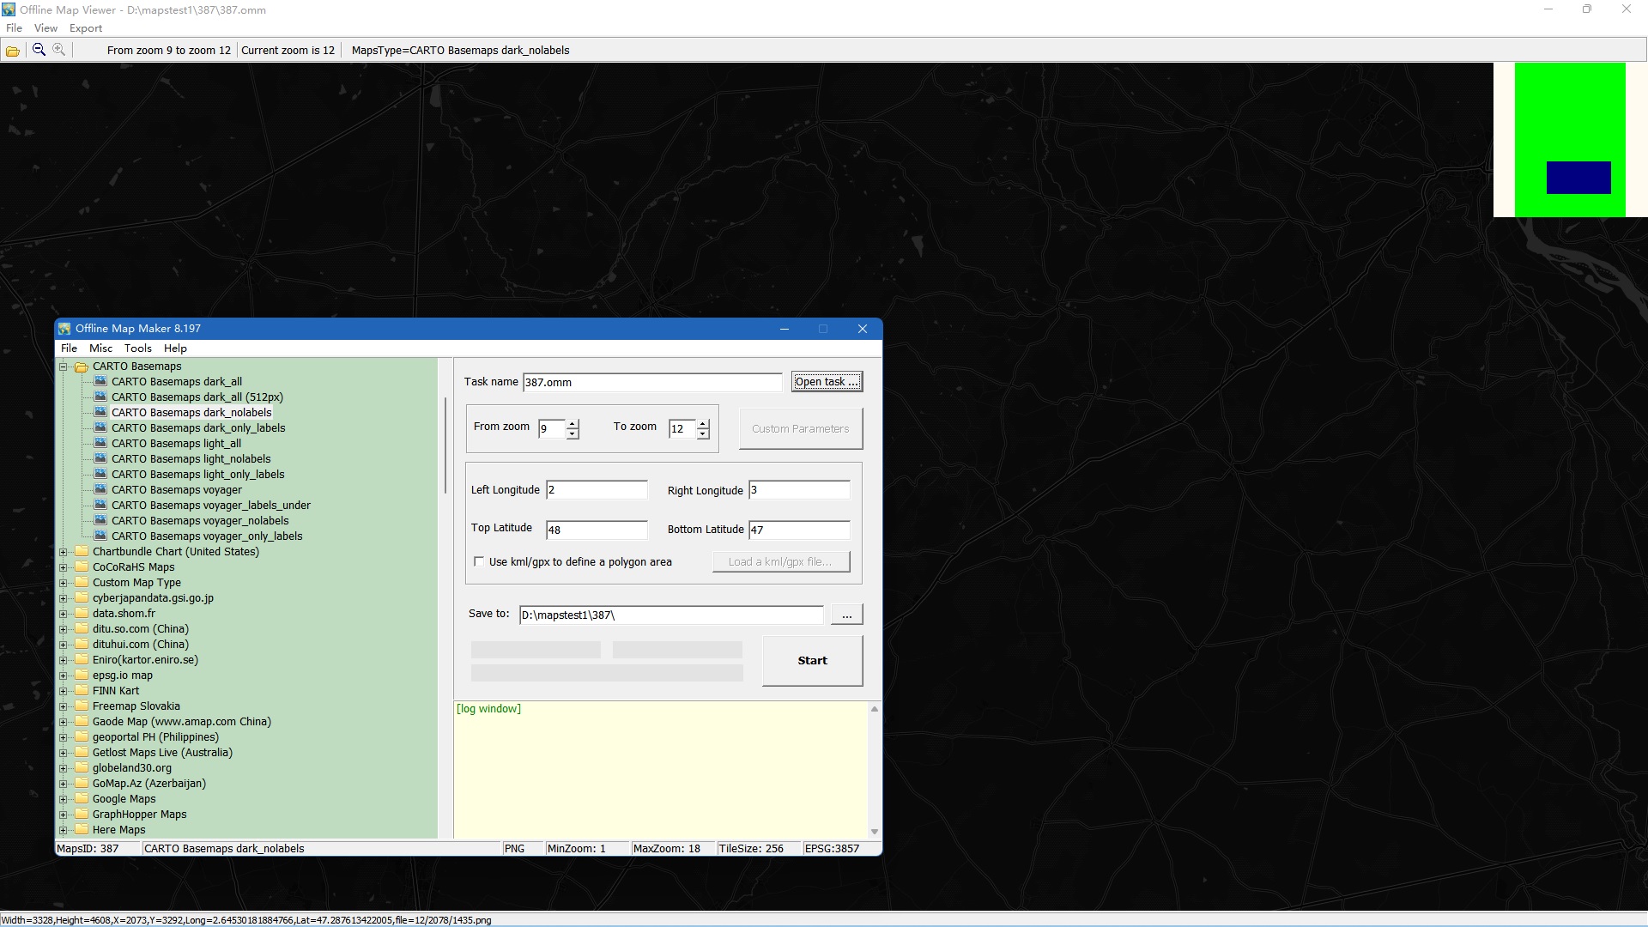Open the Tools menu
1648x927 pixels.
tap(138, 348)
